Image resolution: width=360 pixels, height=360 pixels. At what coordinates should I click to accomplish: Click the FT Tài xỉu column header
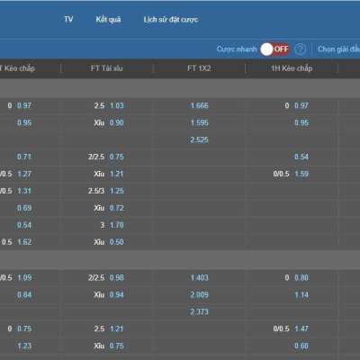(x=107, y=68)
